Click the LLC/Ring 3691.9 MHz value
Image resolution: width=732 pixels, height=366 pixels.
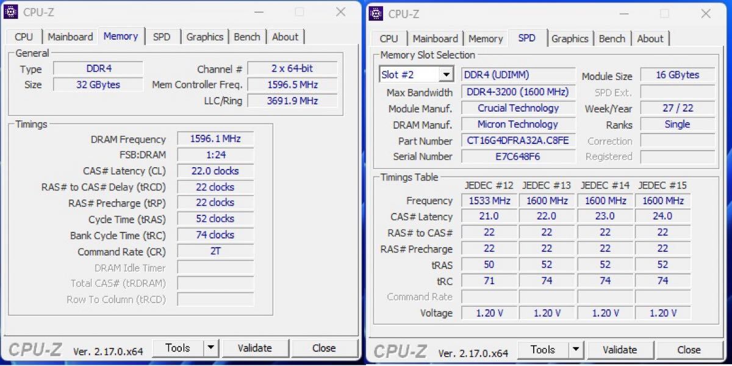[292, 101]
